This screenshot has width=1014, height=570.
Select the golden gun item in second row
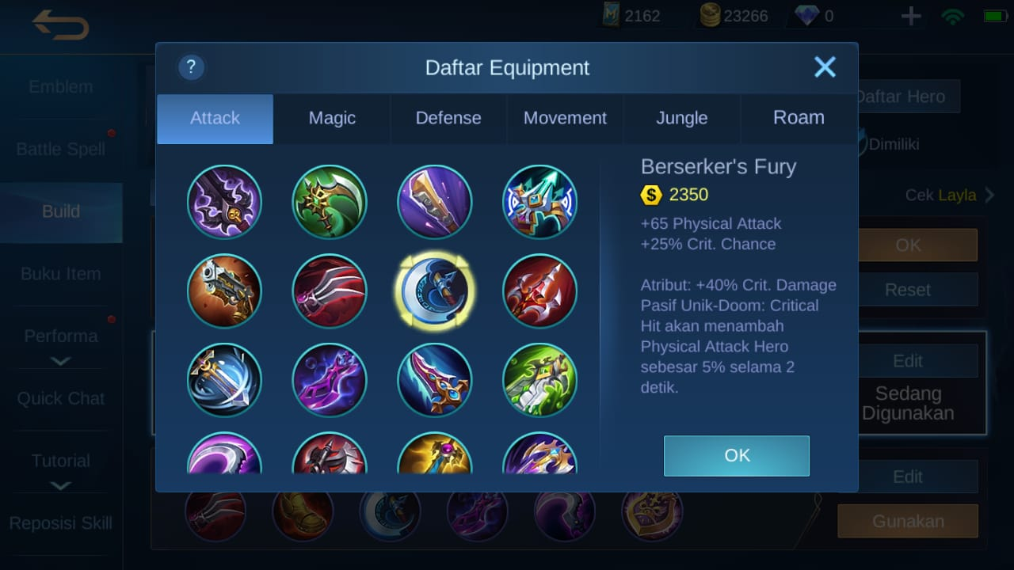(x=224, y=291)
